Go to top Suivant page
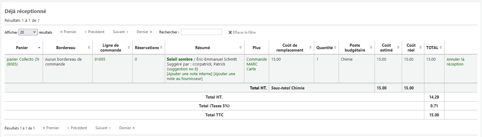This screenshot has height=137, width=482. (120, 32)
